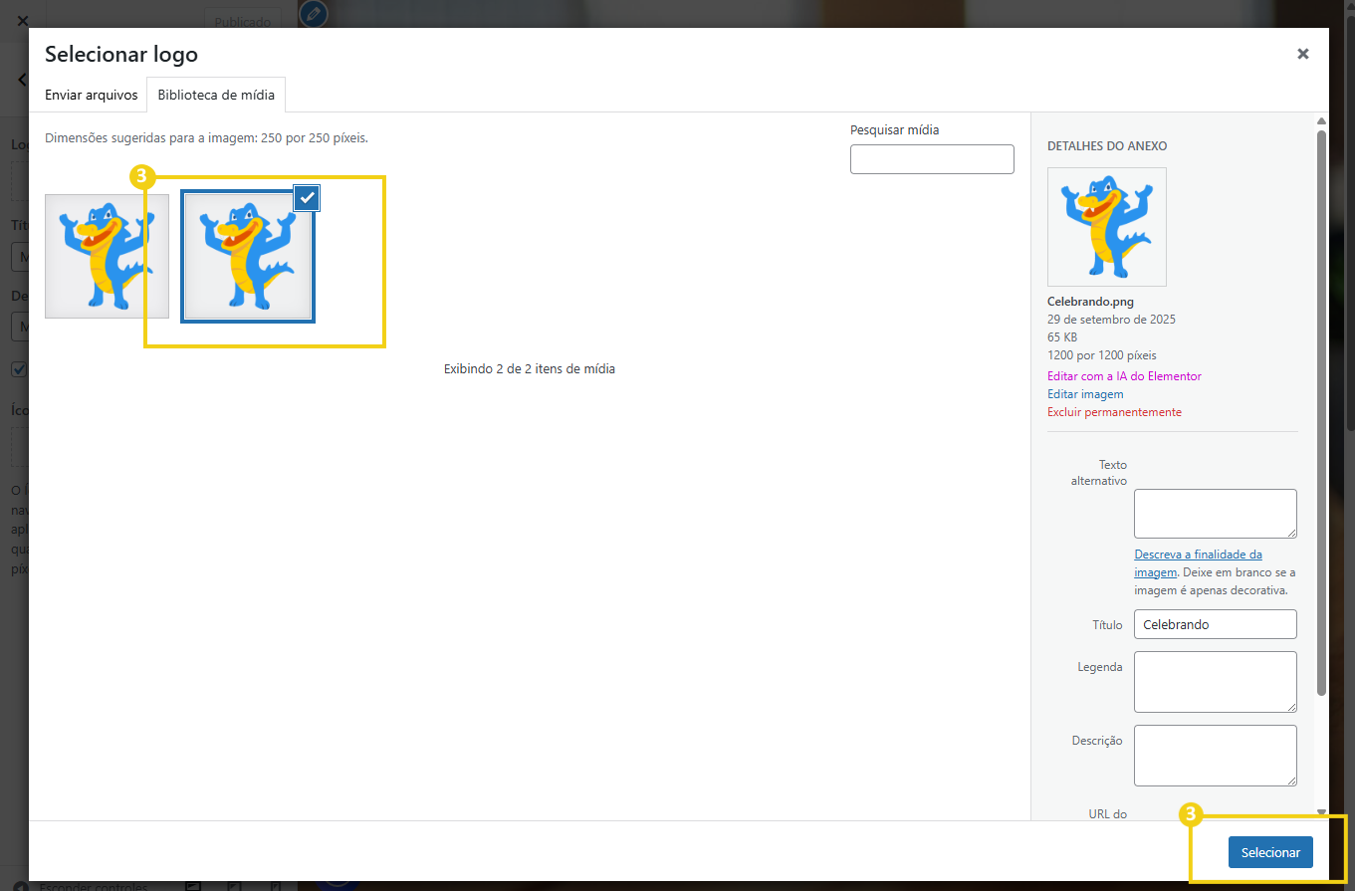Image resolution: width=1355 pixels, height=891 pixels.
Task: Click inside the Legenda text area
Action: 1215,682
